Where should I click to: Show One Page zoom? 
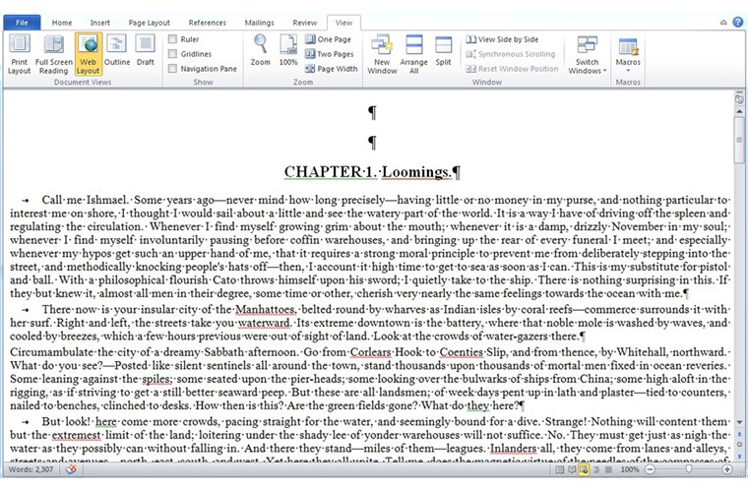click(x=328, y=39)
